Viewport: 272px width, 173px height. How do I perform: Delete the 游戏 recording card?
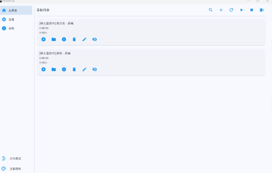tap(74, 69)
